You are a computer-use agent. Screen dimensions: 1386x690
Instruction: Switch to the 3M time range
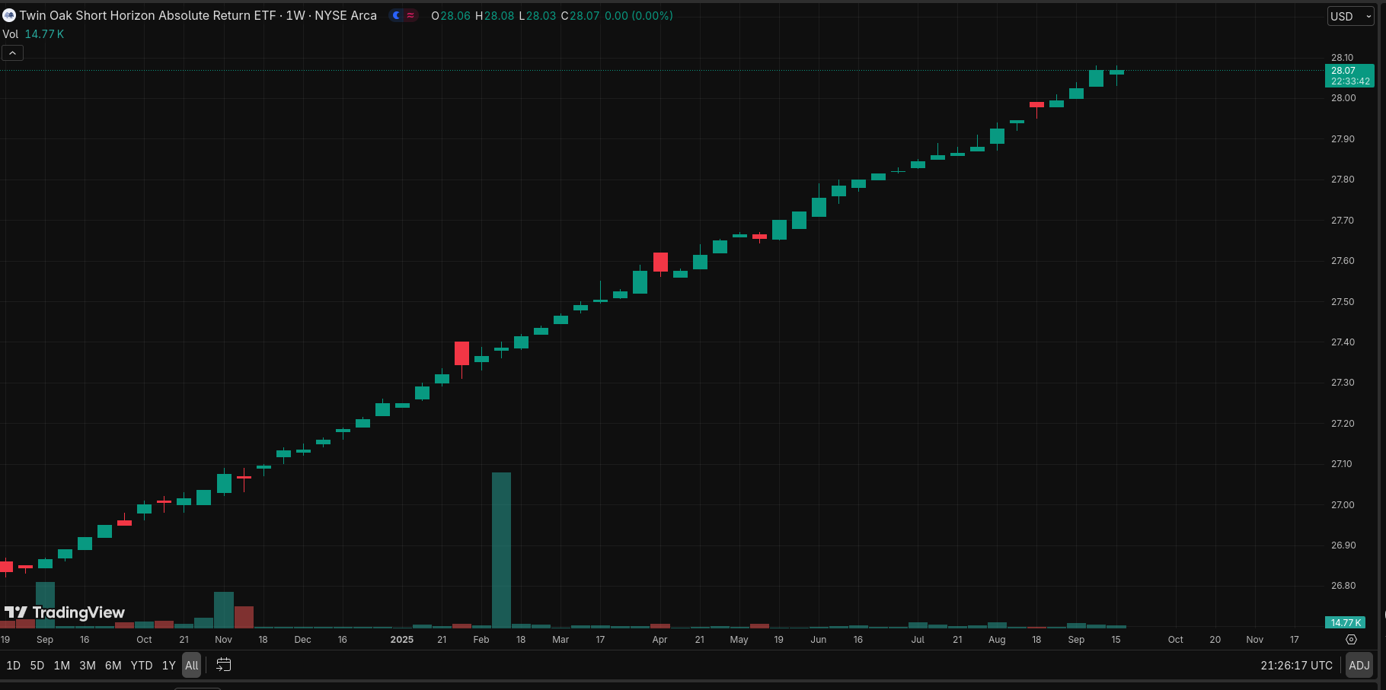point(88,665)
